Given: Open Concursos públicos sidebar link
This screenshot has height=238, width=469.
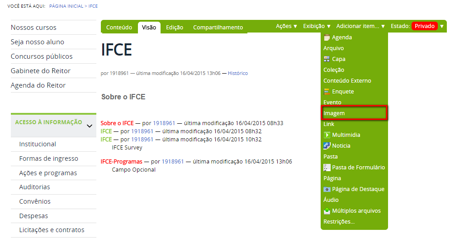Looking at the screenshot, I should tap(42, 56).
